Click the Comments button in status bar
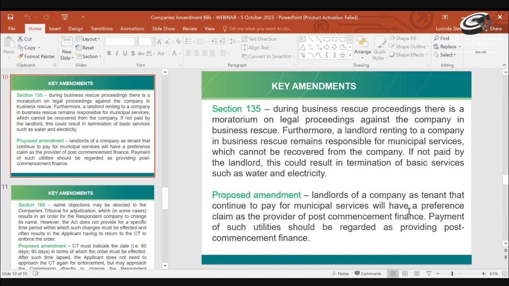 (367, 274)
